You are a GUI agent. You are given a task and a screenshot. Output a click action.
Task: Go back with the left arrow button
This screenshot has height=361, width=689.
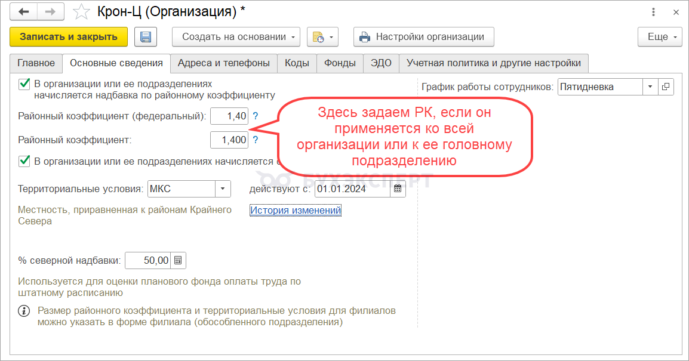tap(24, 12)
